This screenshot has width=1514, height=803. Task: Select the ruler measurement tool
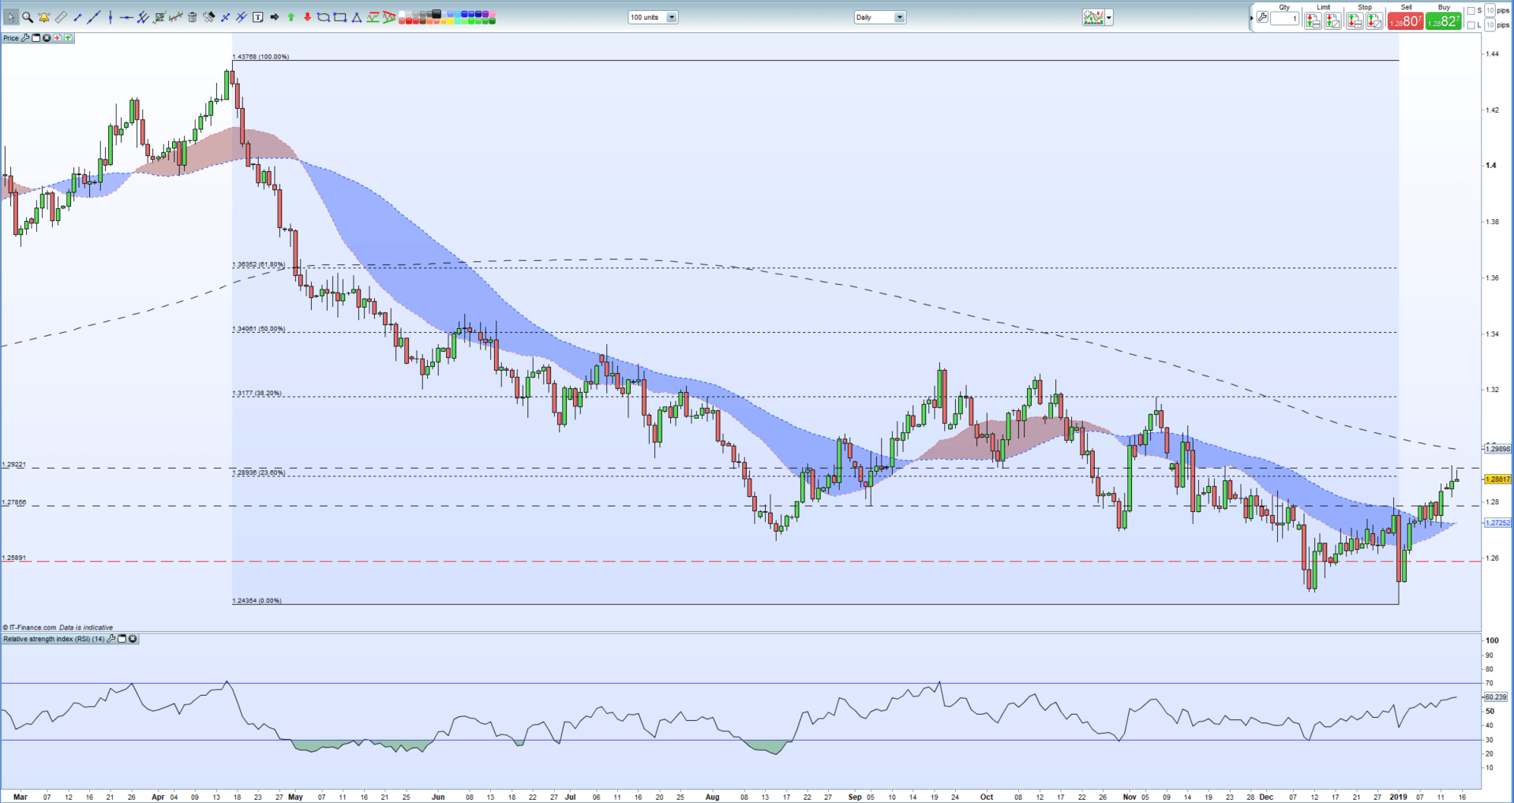tap(61, 17)
